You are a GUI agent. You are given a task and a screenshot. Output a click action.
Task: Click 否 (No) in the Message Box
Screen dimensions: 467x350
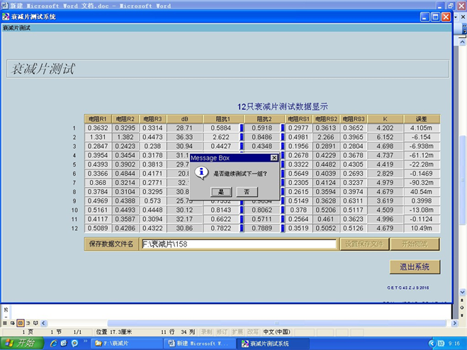tap(247, 191)
